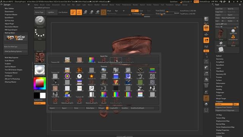
Task: Open the Zplugin menu
Action: (178, 5)
